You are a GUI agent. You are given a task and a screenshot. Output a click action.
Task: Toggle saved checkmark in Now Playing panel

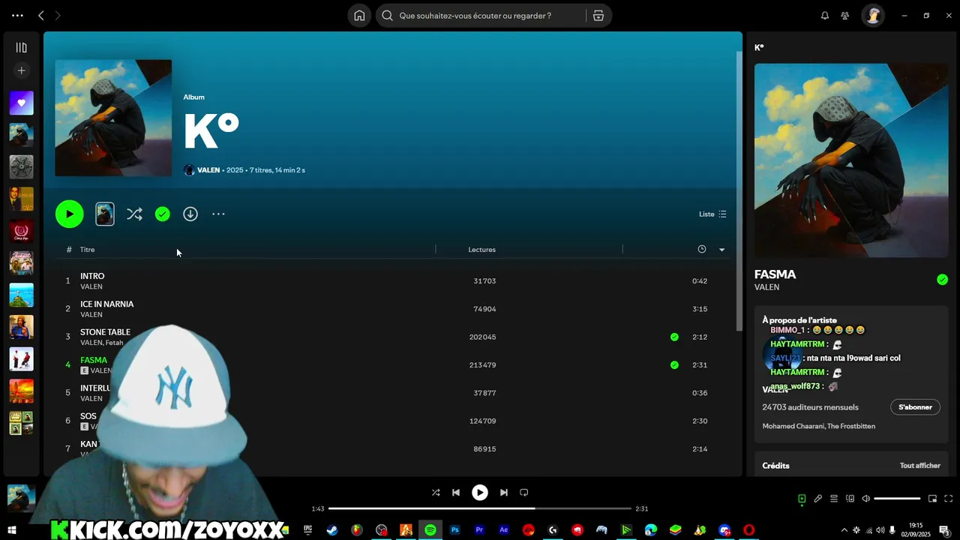(x=942, y=280)
